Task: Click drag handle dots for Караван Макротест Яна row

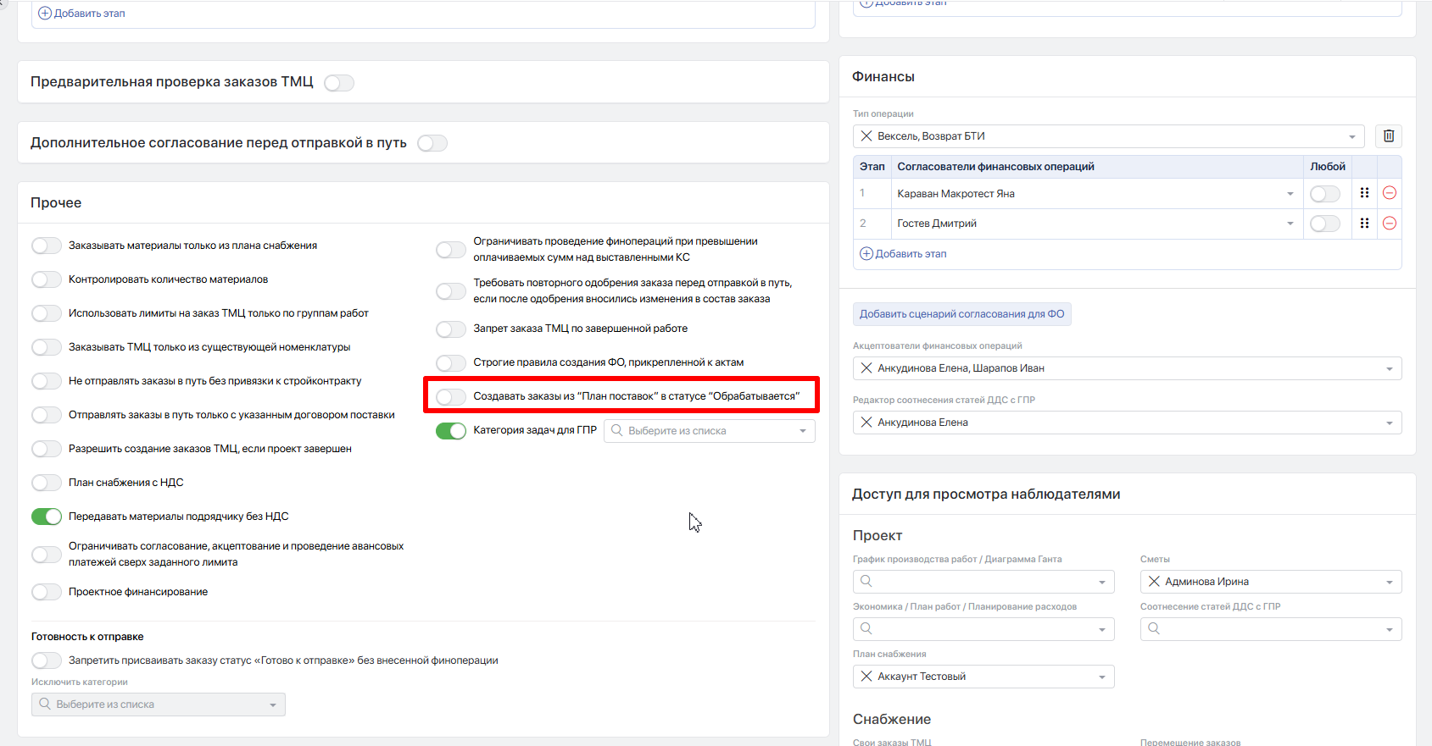Action: click(x=1364, y=193)
